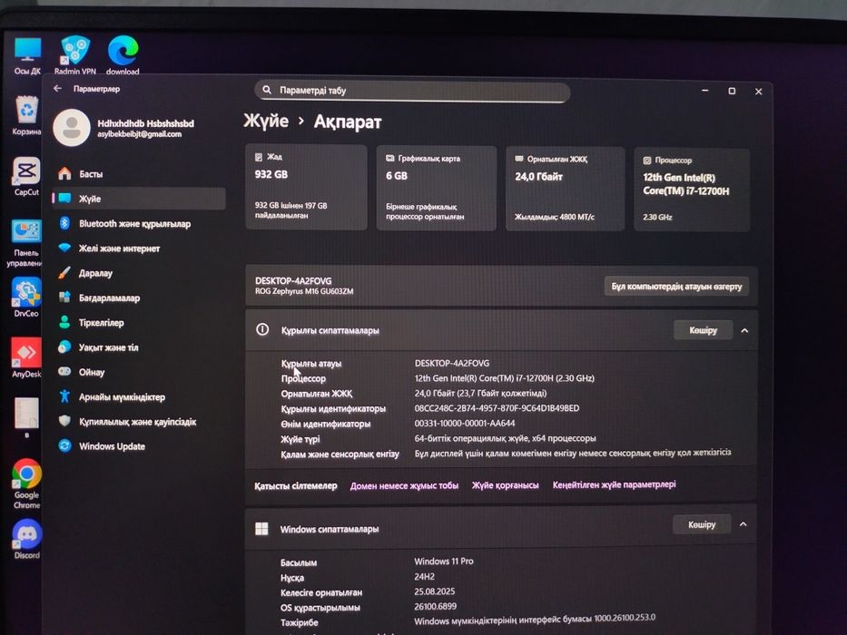Open Кеңейтілген жүйе параметрлері link
The image size is (847, 635).
coord(615,485)
